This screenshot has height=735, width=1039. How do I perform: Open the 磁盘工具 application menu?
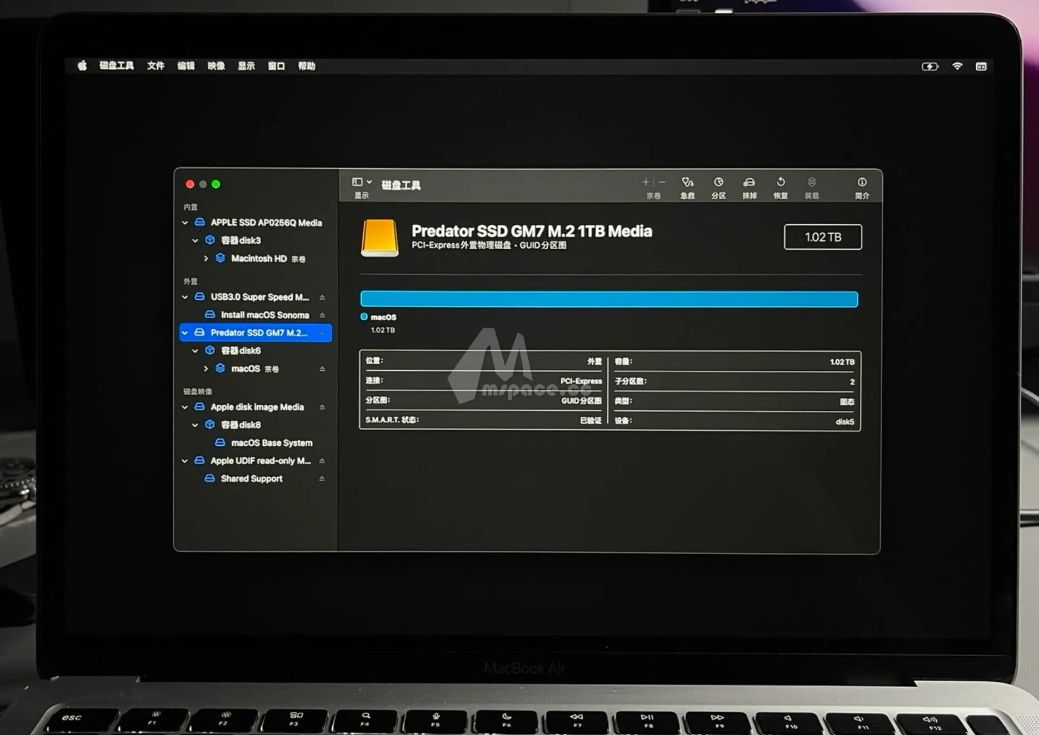tap(117, 66)
